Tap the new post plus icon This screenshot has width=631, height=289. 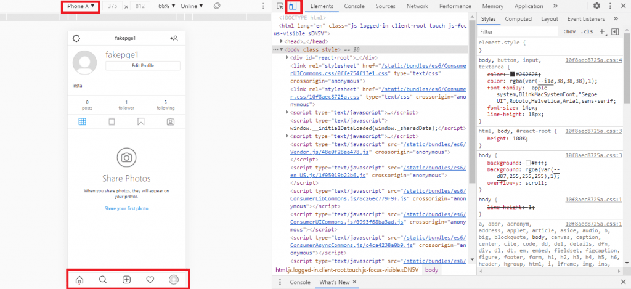(x=126, y=280)
